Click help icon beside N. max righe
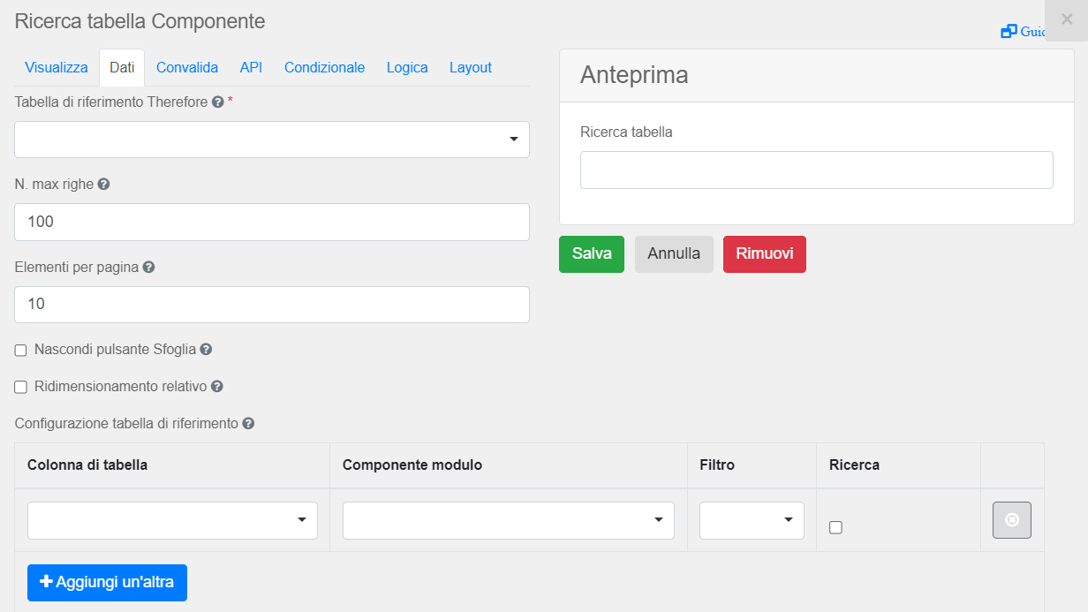Image resolution: width=1088 pixels, height=612 pixels. tap(103, 185)
